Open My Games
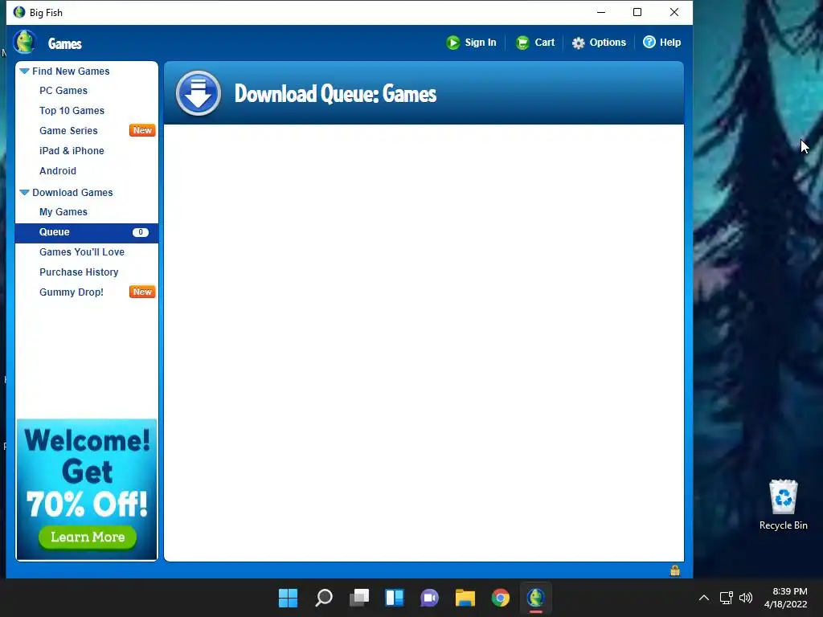 [x=63, y=212]
